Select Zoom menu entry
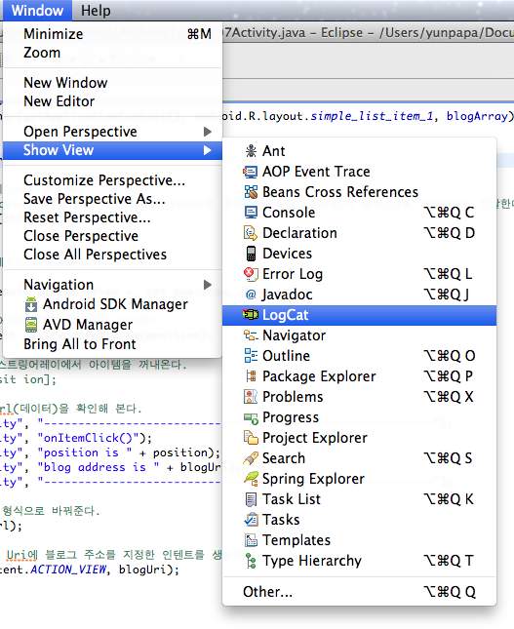Image resolution: width=514 pixels, height=629 pixels. pos(113,53)
